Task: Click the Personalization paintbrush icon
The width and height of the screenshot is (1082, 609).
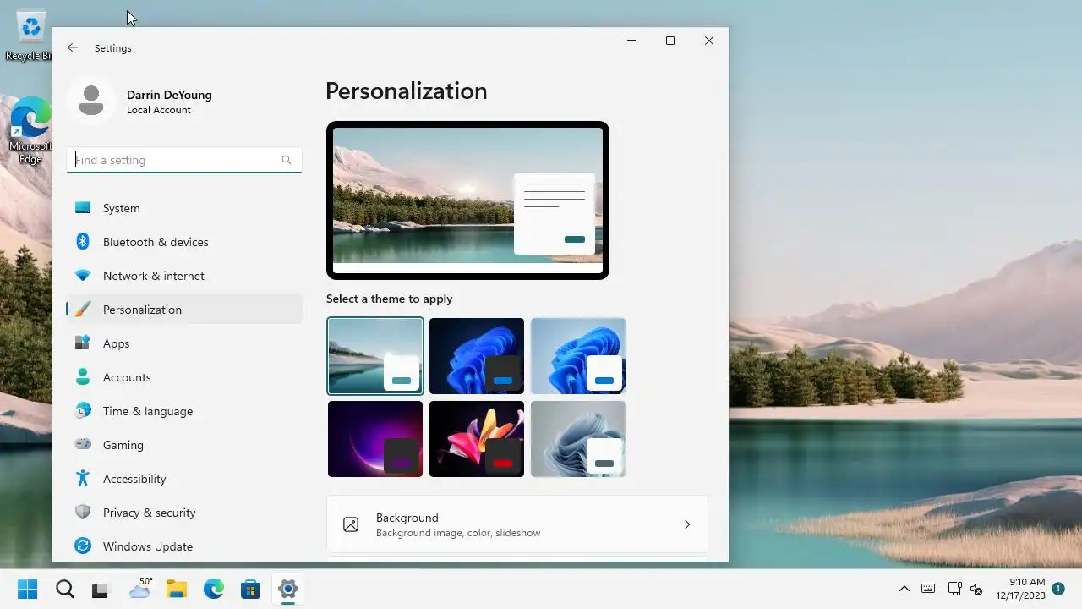Action: 83,310
